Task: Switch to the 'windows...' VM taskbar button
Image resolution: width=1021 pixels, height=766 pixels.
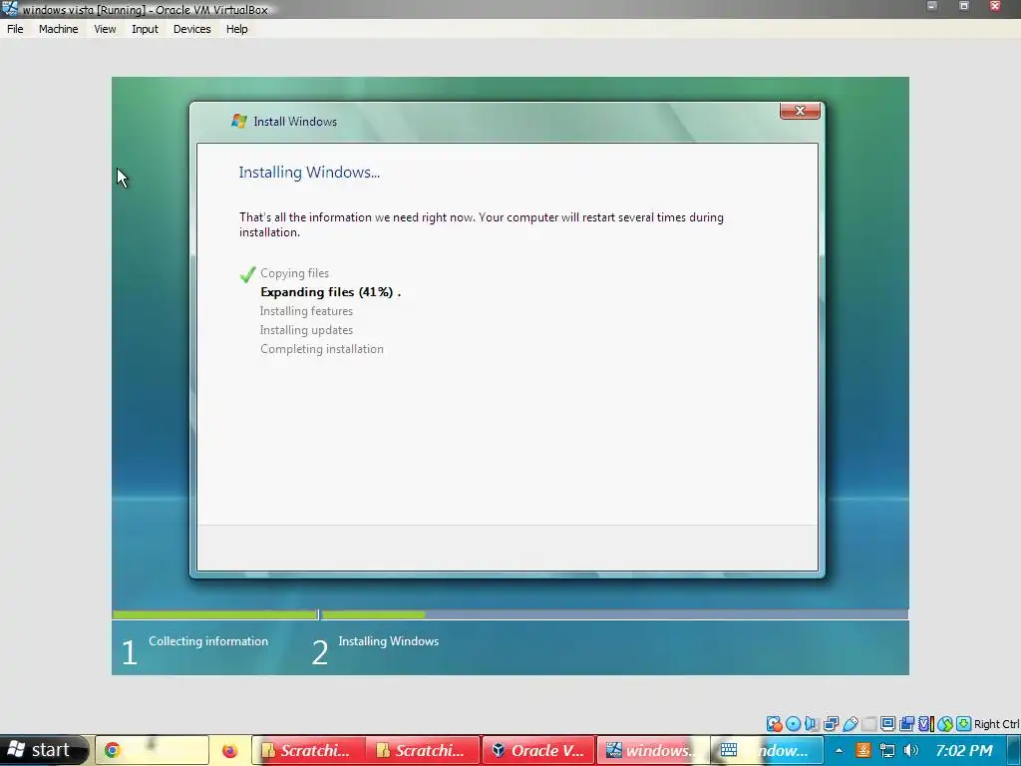Action: pos(652,750)
